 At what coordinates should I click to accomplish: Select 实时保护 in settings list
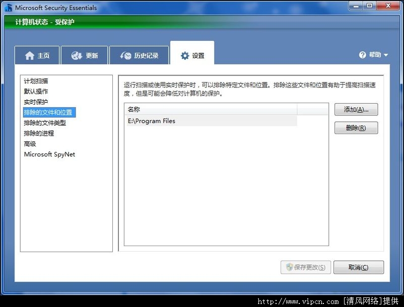click(36, 102)
